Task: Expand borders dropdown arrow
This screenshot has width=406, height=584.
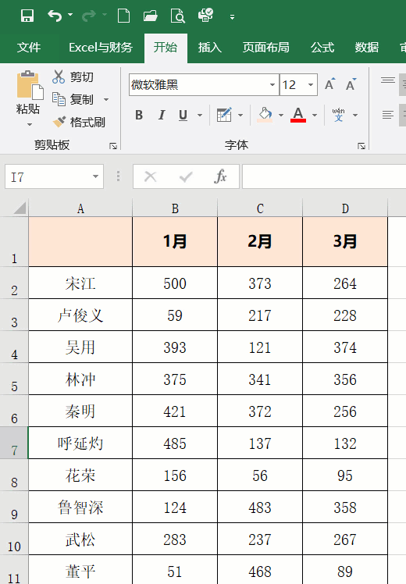Action: click(x=240, y=115)
